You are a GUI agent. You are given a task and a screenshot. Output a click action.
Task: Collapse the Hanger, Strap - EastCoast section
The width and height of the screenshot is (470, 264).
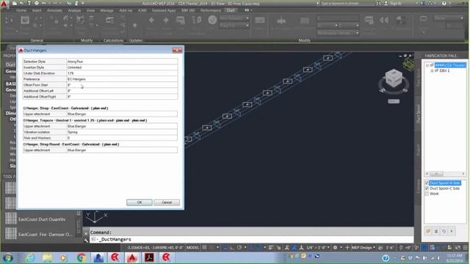24,108
